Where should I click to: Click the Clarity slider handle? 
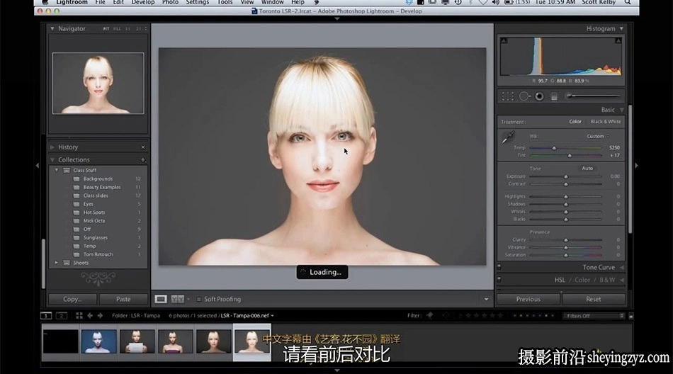(x=566, y=240)
